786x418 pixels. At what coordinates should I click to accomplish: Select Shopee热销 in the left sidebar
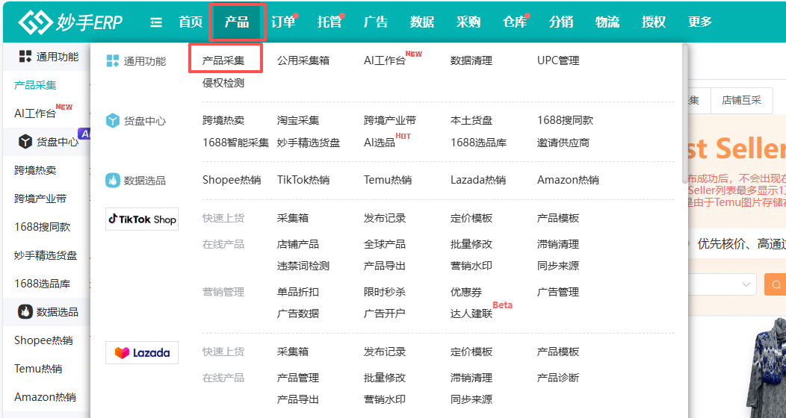coord(43,340)
